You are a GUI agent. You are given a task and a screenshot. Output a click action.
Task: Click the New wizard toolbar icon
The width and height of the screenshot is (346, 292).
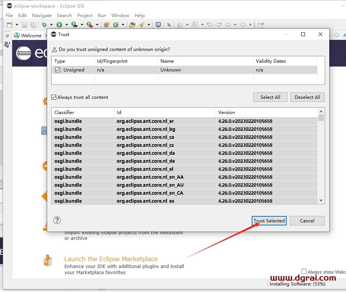(10, 25)
